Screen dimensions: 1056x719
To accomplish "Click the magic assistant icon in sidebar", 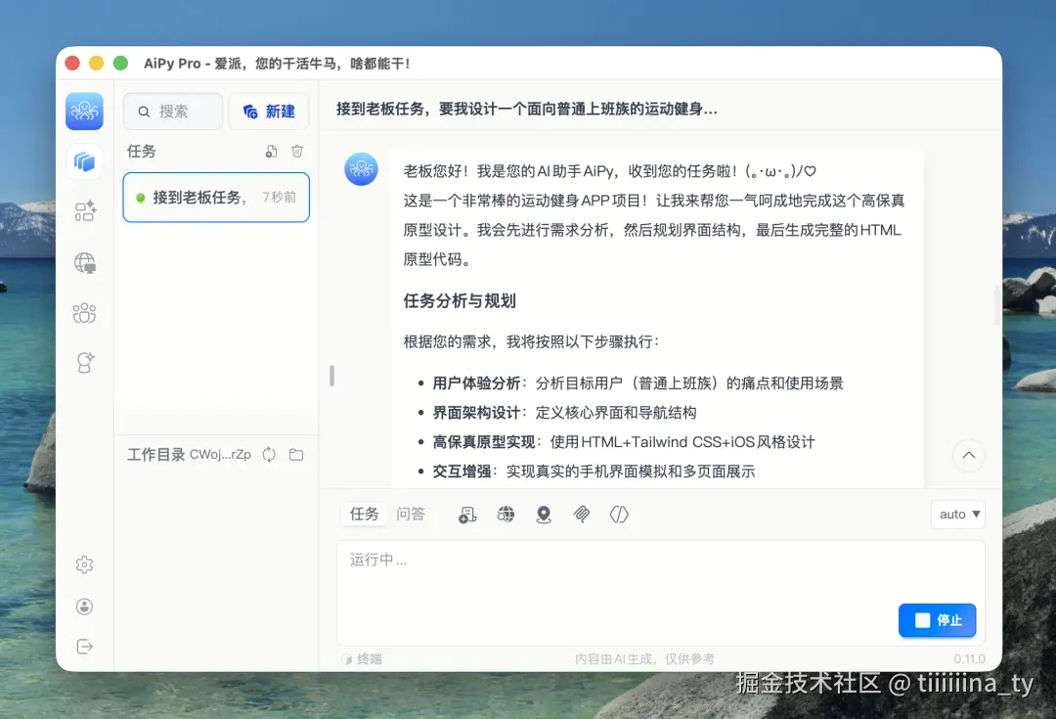I will 84,359.
